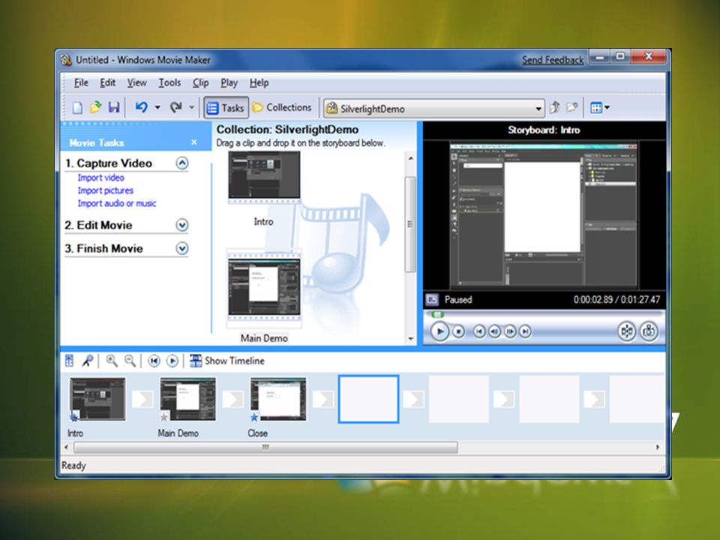Image resolution: width=720 pixels, height=540 pixels.
Task: Click the collection pane scroll up arrow
Action: click(410, 158)
